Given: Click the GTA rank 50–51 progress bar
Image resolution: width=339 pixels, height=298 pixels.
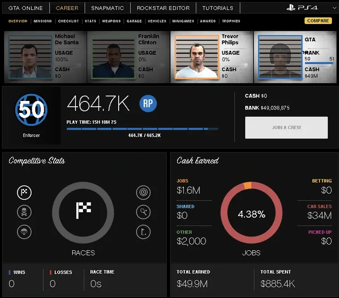Looking at the screenshot, I should coord(319,63).
